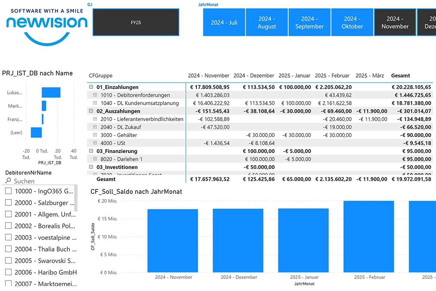Screen dimensions: 436x291
Task: Click the 2024 - Dezember column header
Action: [254, 75]
